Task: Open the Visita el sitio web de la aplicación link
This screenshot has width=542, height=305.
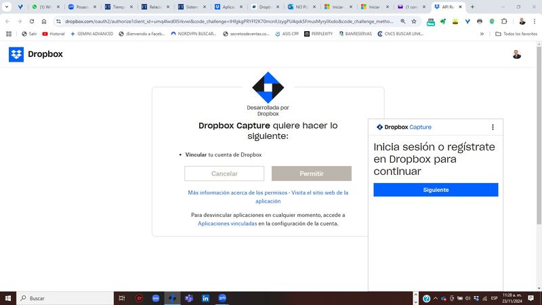Action: pyautogui.click(x=301, y=197)
